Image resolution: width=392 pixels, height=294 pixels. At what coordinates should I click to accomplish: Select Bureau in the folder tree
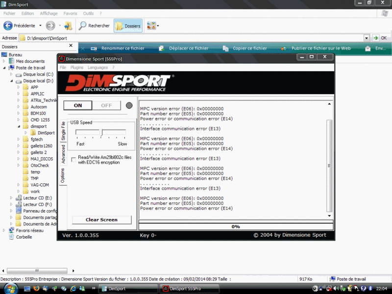(15, 55)
